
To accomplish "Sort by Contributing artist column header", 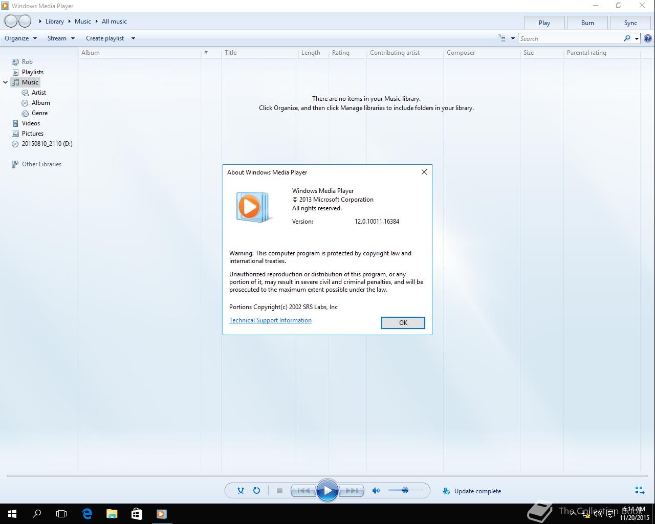I will click(x=405, y=53).
